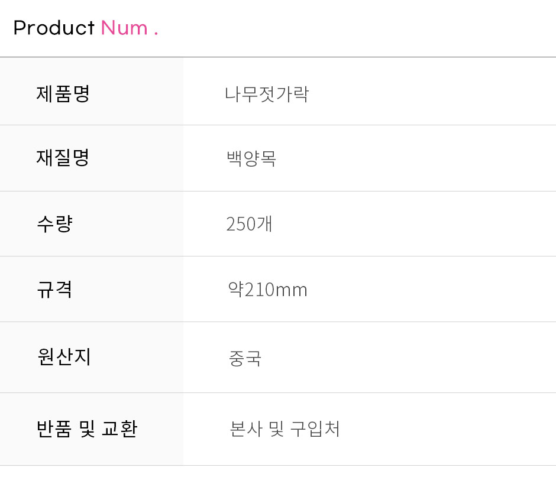Click the 중국 origin value
Viewport: 556px width, 500px height.
pyautogui.click(x=245, y=358)
